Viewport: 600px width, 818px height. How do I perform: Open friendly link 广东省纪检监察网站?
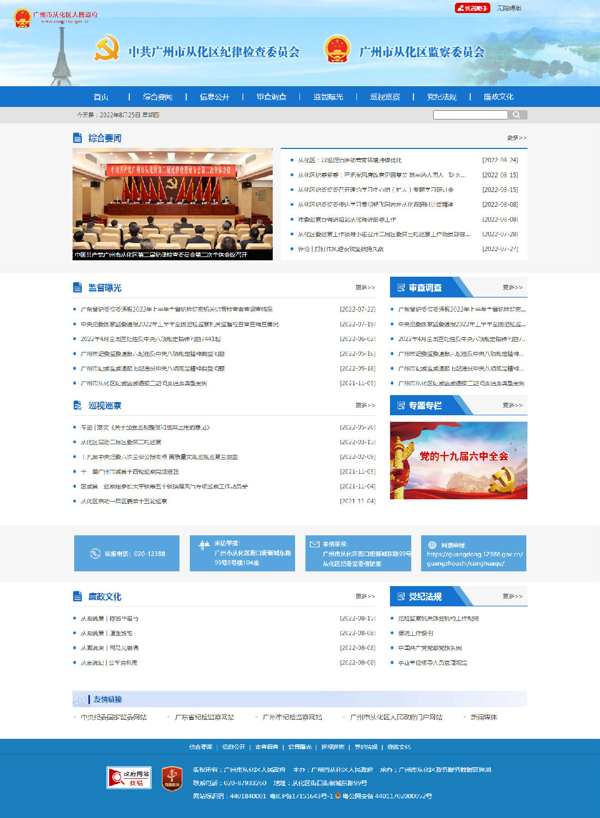click(x=204, y=717)
